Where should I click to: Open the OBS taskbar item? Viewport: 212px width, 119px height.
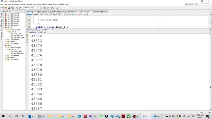click(x=136, y=116)
